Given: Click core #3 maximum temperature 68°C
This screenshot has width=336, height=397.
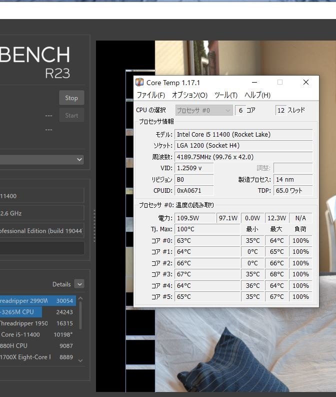Looking at the screenshot, I should tap(276, 274).
